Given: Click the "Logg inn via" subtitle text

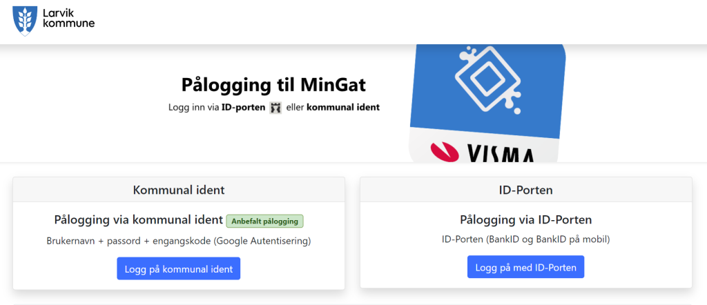Looking at the screenshot, I should [x=194, y=108].
